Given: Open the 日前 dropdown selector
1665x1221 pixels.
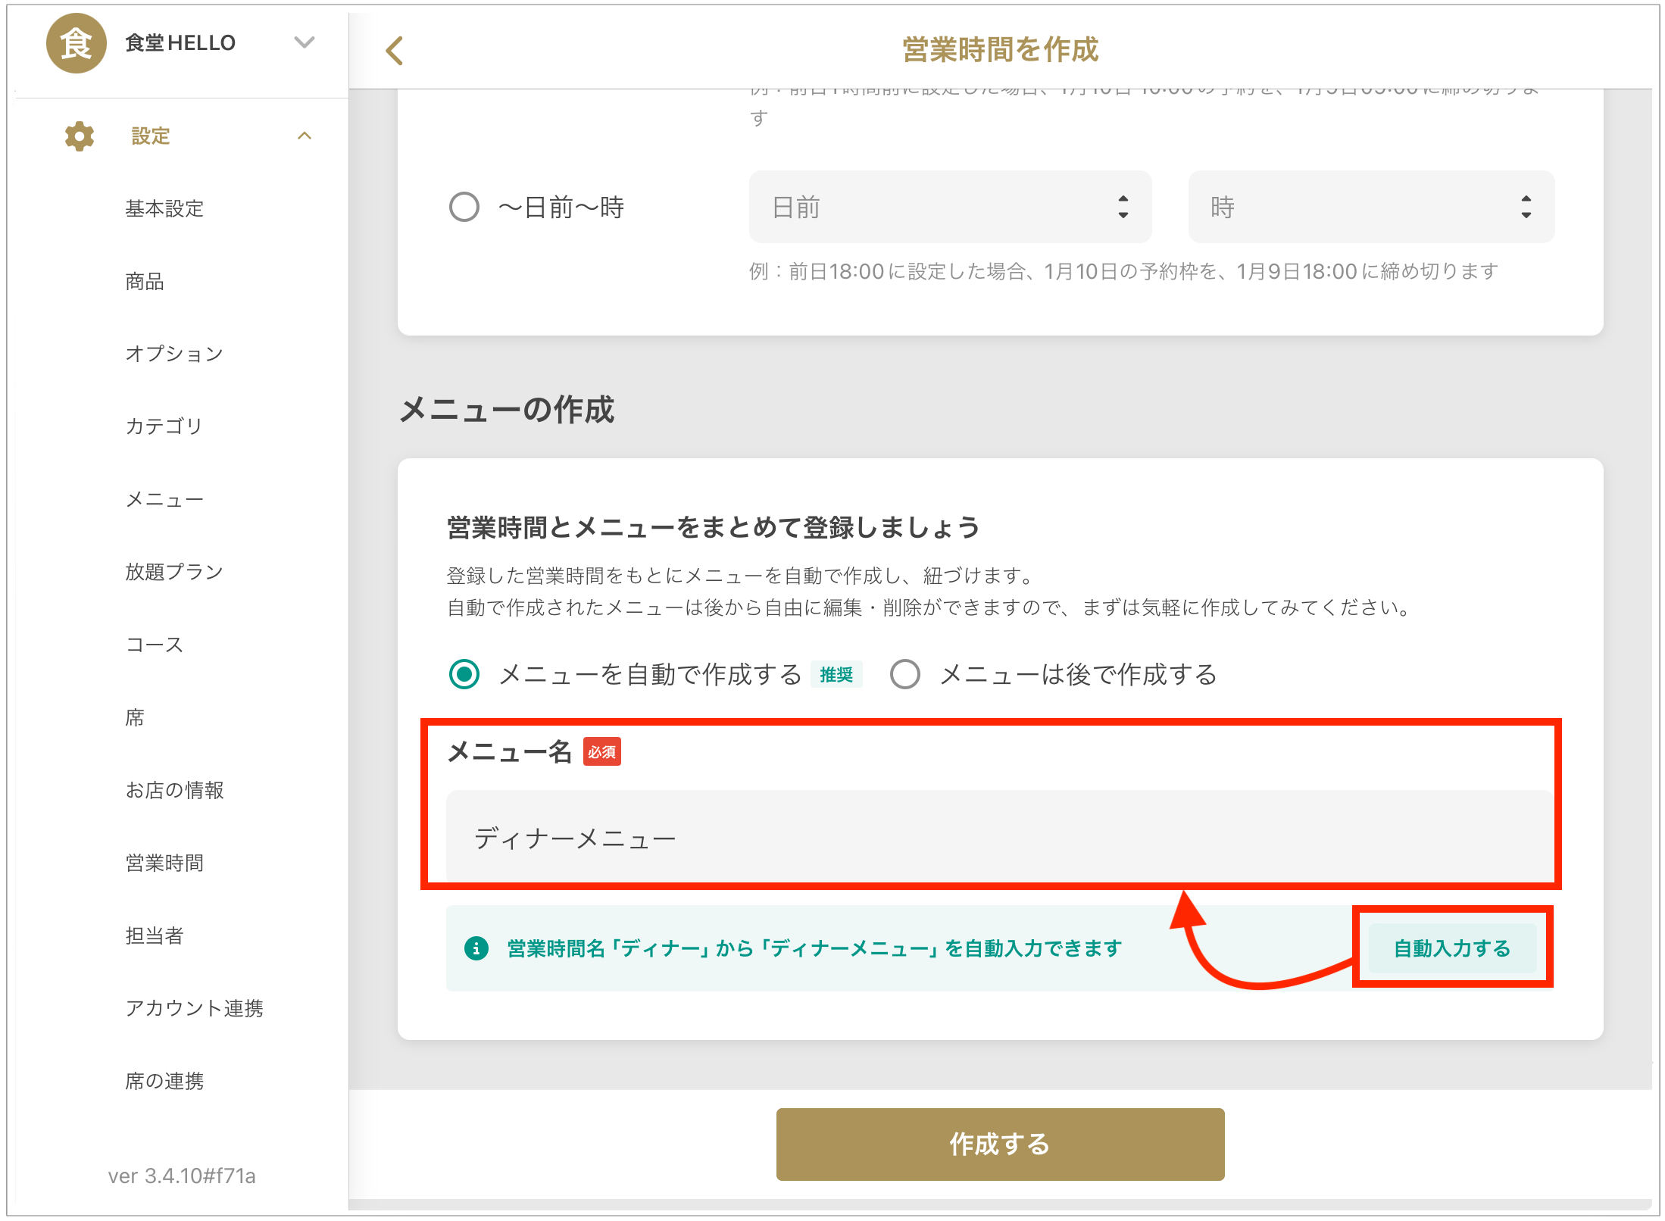Looking at the screenshot, I should 950,207.
